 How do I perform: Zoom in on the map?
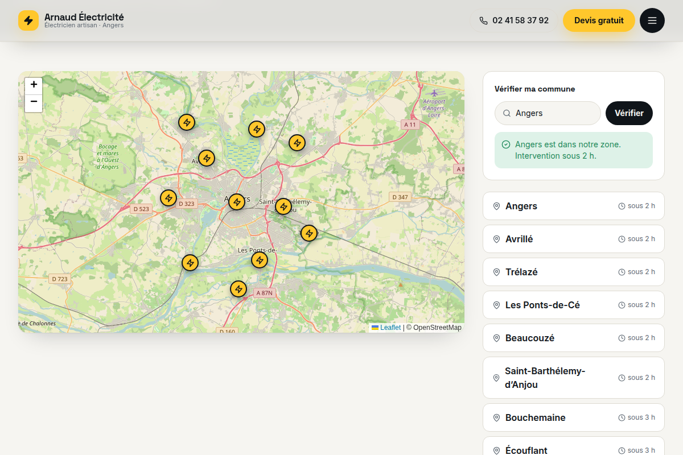pyautogui.click(x=34, y=85)
